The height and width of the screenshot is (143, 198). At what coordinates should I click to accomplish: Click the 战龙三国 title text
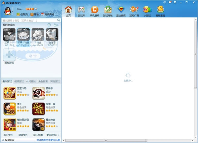coord(50,104)
